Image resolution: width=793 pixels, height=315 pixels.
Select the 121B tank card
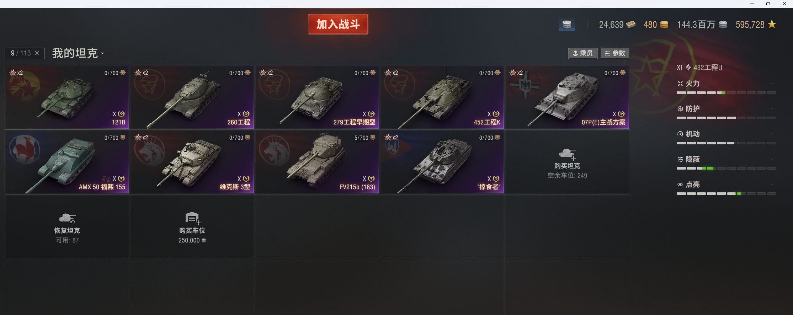pyautogui.click(x=67, y=97)
